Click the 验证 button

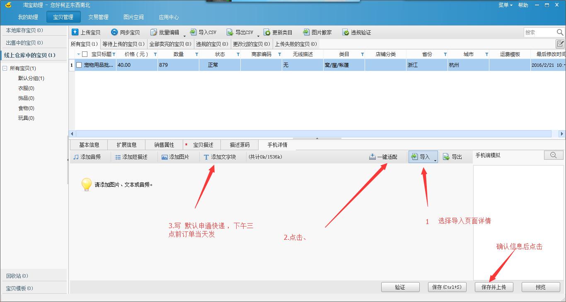(x=400, y=287)
